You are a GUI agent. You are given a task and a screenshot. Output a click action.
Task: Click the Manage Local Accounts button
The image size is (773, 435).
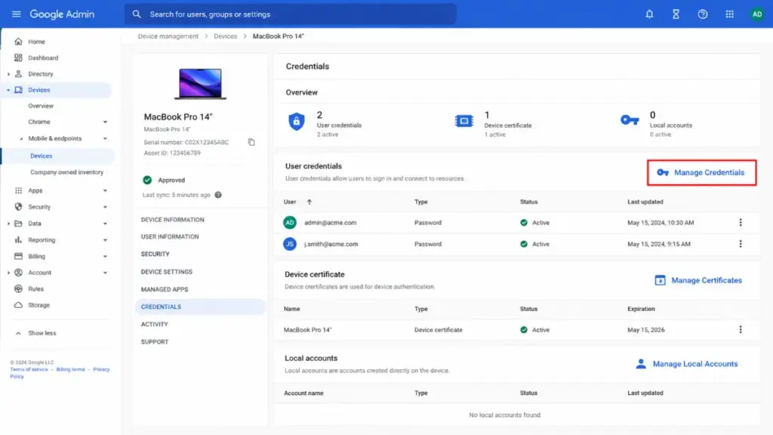point(687,364)
